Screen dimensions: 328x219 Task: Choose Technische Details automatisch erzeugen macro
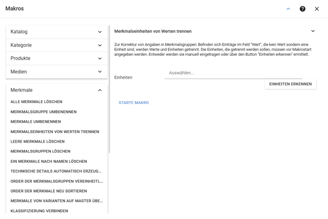[x=56, y=171]
